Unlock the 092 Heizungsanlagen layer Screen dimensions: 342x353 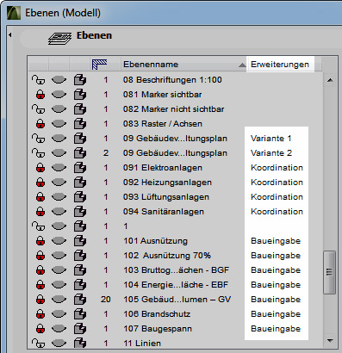pos(40,183)
